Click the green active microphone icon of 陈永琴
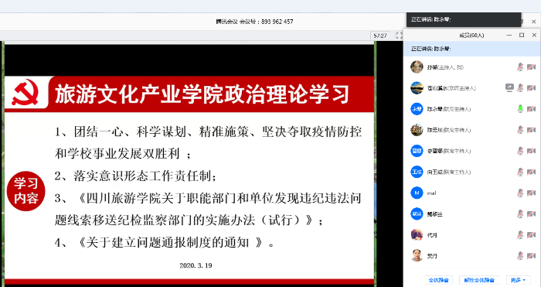This screenshot has width=541, height=287. point(520,109)
